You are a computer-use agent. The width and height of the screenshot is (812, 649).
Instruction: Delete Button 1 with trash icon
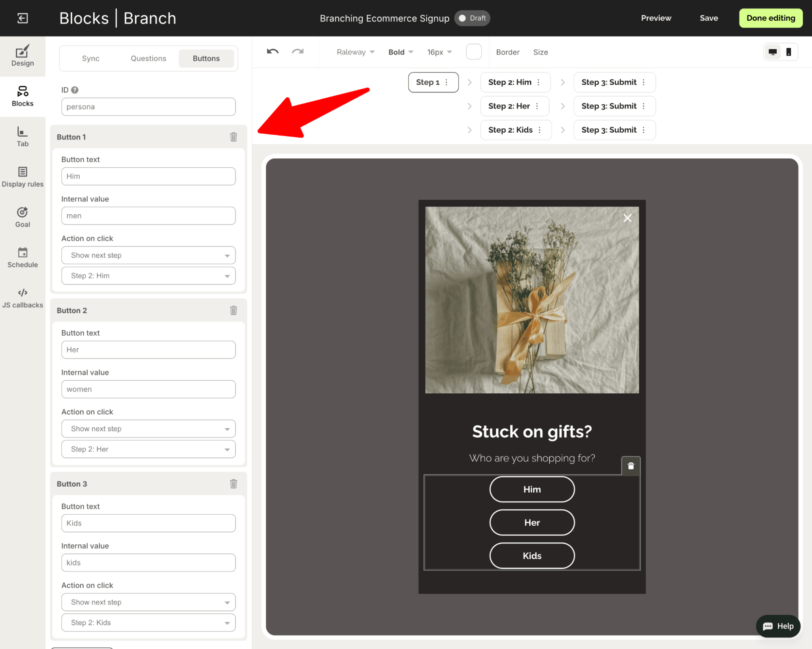pos(234,137)
